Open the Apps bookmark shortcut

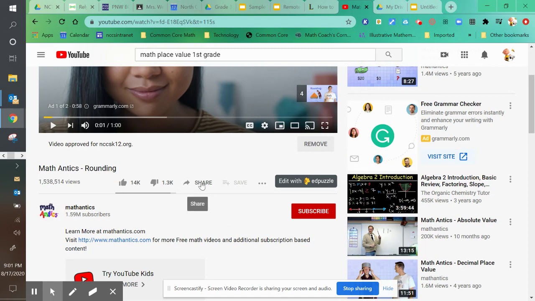click(43, 35)
